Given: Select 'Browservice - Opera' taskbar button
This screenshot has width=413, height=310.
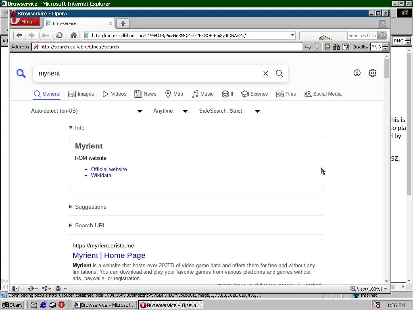Looking at the screenshot, I should (x=171, y=305).
